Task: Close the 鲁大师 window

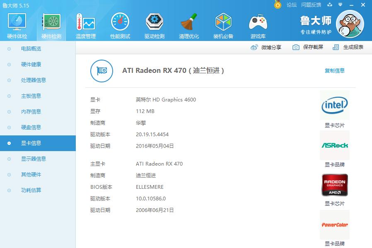Action: (363, 5)
